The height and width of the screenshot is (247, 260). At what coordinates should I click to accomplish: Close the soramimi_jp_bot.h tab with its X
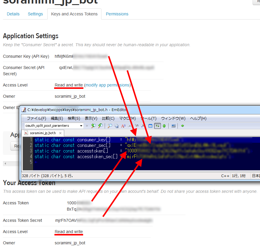click(x=60, y=133)
